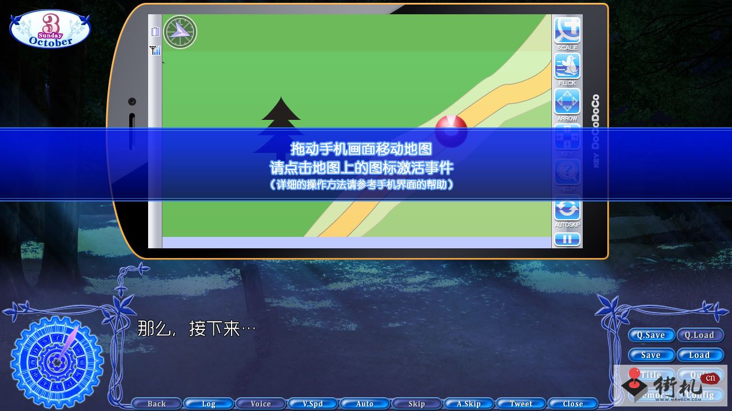Click the blue gear clock emblem
732x411 pixels.
point(57,361)
